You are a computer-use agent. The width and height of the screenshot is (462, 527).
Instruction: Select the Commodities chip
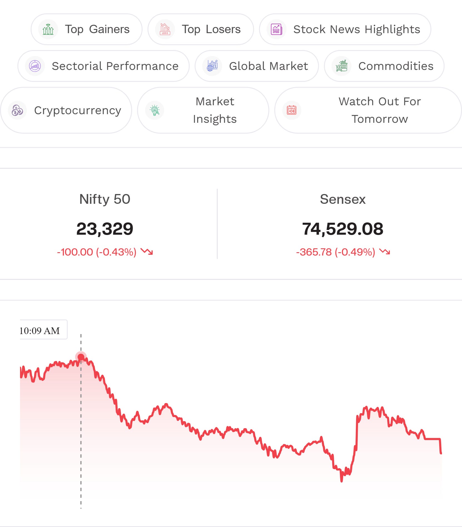(384, 66)
